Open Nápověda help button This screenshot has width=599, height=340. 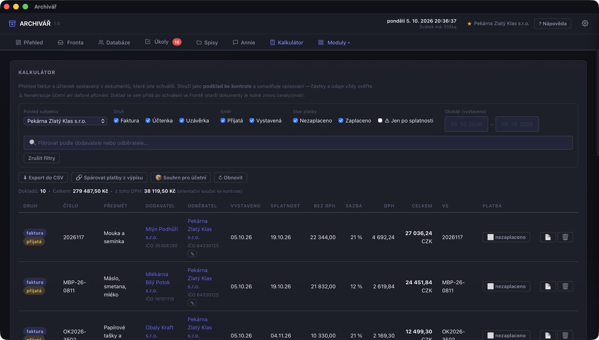click(x=553, y=24)
